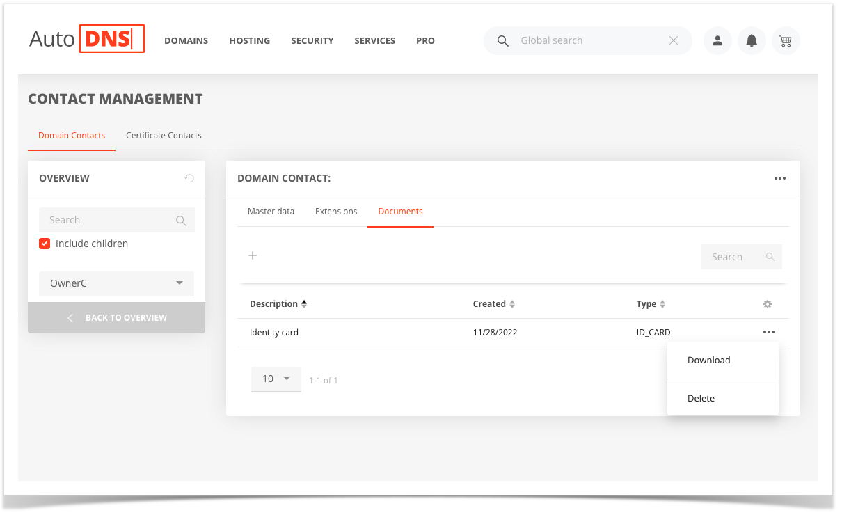Screen dimensions: 842x515
Task: Click the ID_CARD type cell
Action: (653, 333)
